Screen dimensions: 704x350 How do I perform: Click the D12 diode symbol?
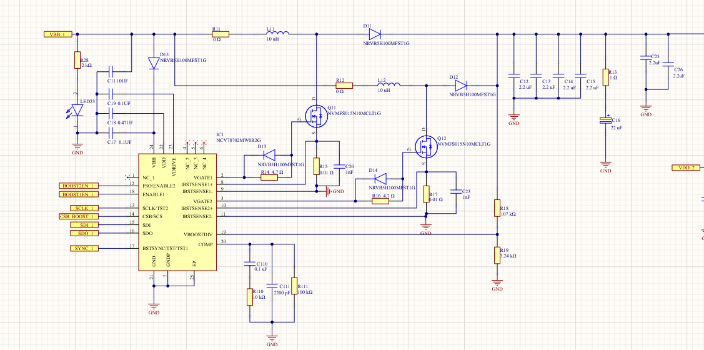coord(461,86)
